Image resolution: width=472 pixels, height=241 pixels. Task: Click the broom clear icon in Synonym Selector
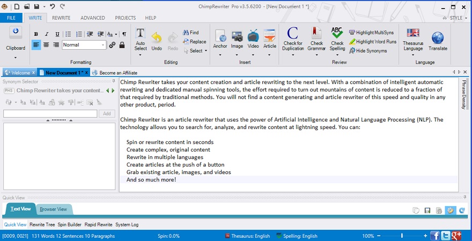99,102
